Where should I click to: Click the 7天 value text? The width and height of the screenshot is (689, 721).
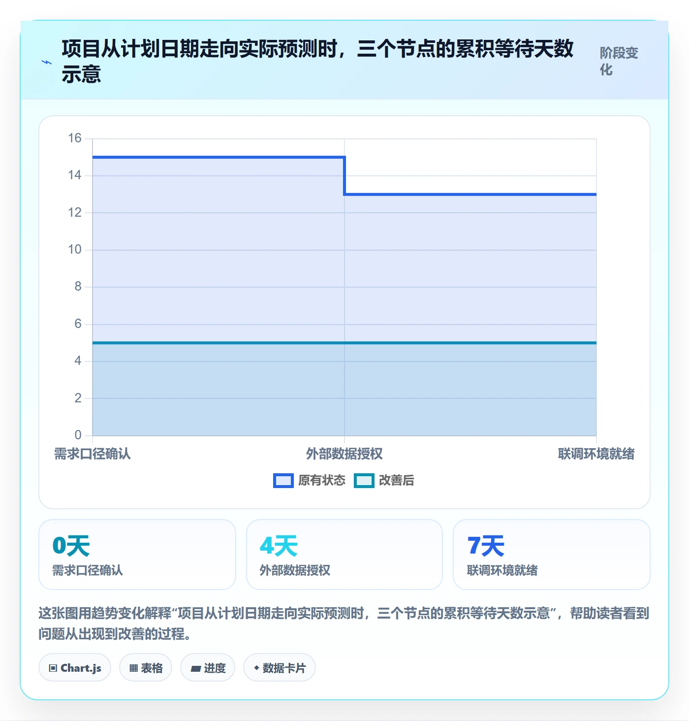486,546
